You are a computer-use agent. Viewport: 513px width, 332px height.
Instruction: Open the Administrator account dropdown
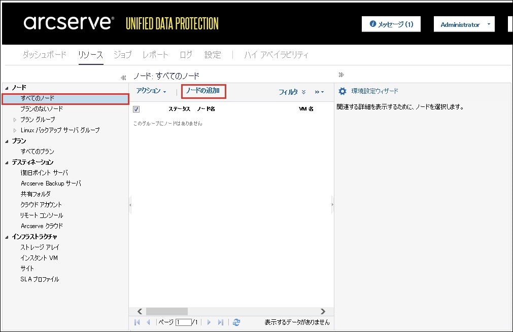pyautogui.click(x=464, y=24)
